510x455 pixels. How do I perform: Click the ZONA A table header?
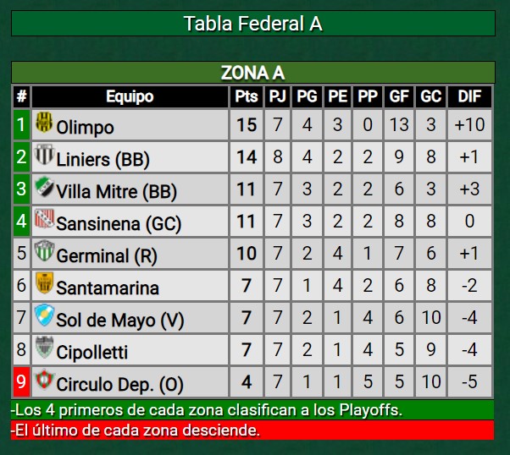pos(252,73)
